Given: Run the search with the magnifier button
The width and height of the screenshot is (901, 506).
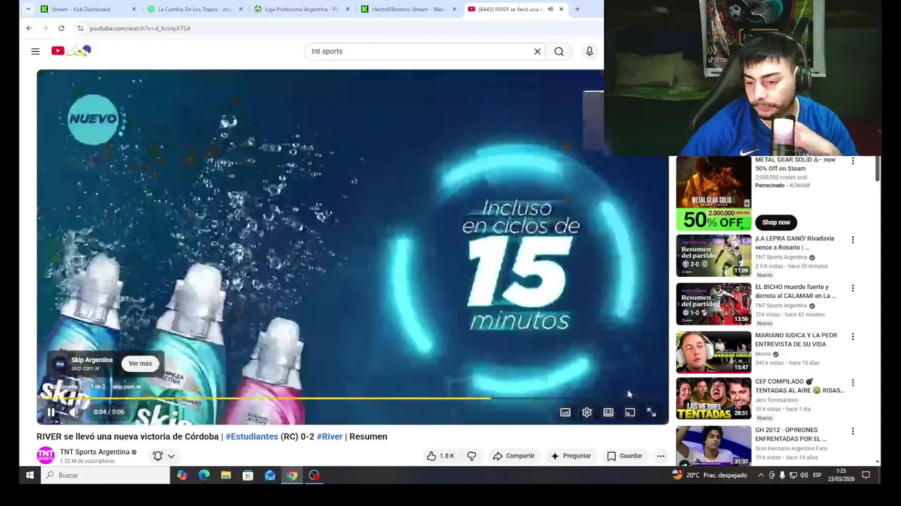Looking at the screenshot, I should (x=559, y=51).
